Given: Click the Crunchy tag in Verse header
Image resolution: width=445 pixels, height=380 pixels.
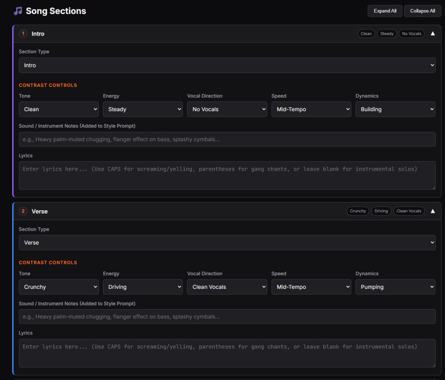Looking at the screenshot, I should [x=358, y=211].
